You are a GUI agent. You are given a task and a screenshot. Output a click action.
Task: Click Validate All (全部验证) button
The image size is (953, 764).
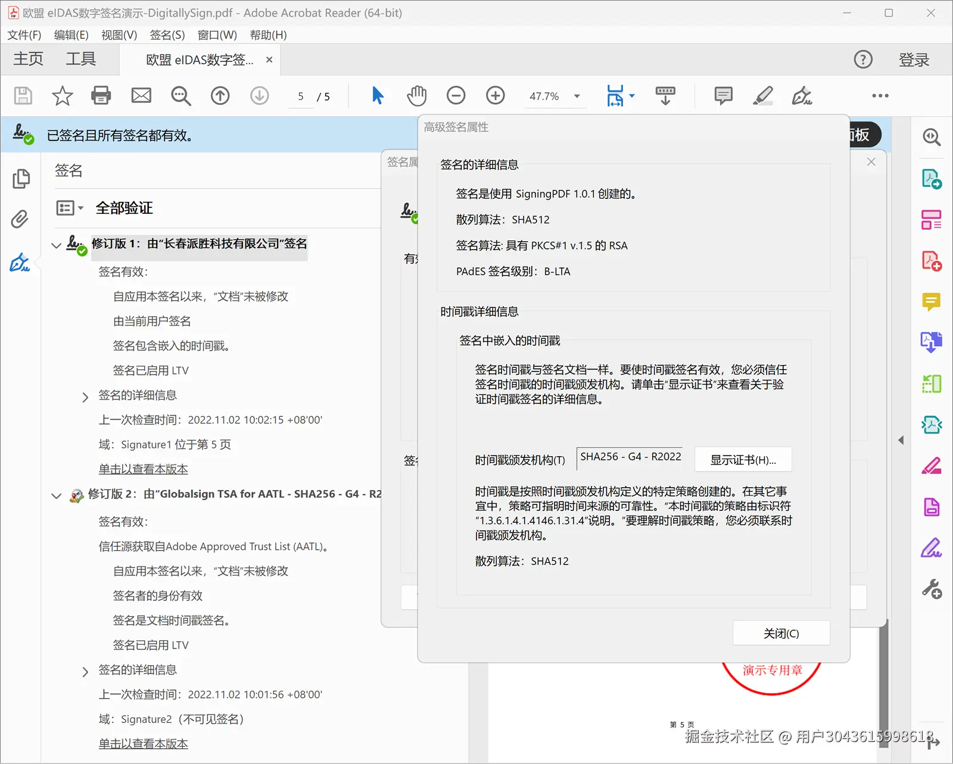tap(124, 208)
